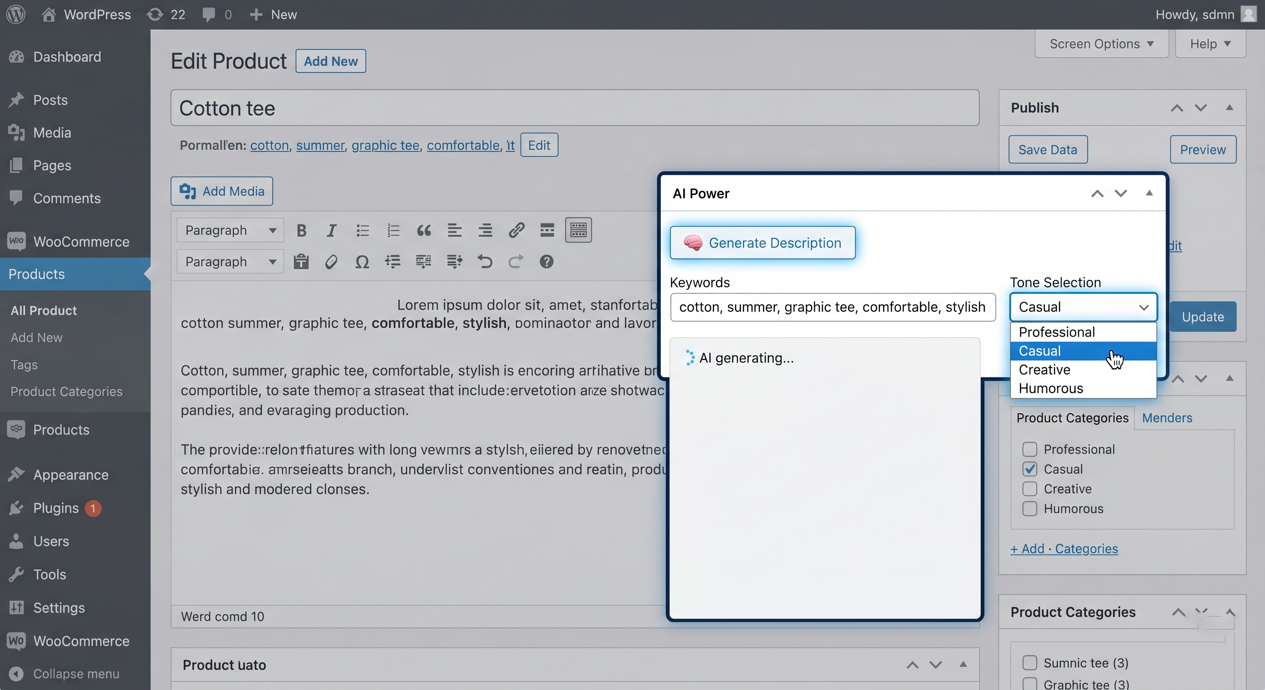
Task: Click into the Keywords input field
Action: pyautogui.click(x=832, y=307)
